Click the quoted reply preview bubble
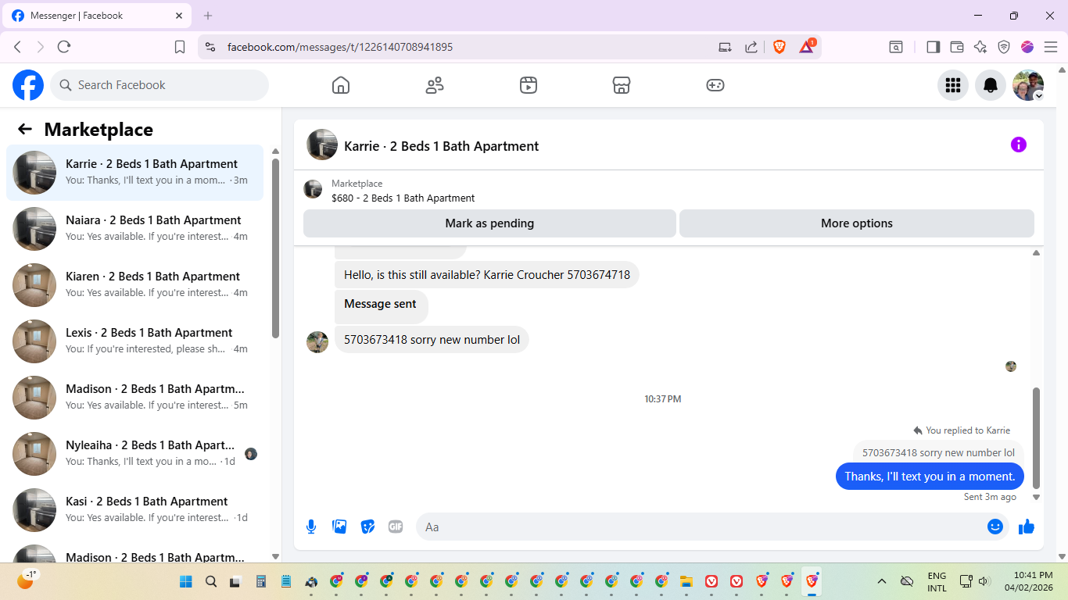This screenshot has width=1068, height=600. coord(938,452)
